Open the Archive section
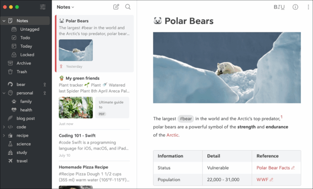313x189 pixels. pos(24,63)
